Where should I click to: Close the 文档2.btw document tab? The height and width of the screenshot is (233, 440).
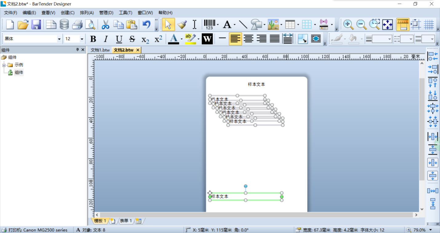click(138, 50)
